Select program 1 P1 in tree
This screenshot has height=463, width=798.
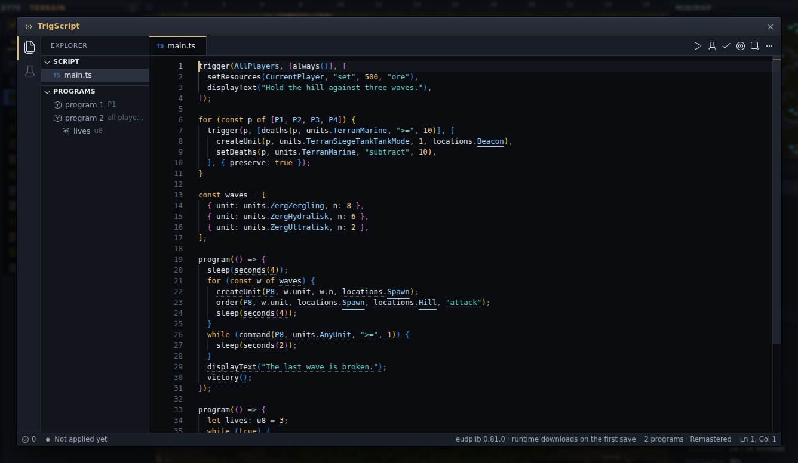[x=95, y=104]
